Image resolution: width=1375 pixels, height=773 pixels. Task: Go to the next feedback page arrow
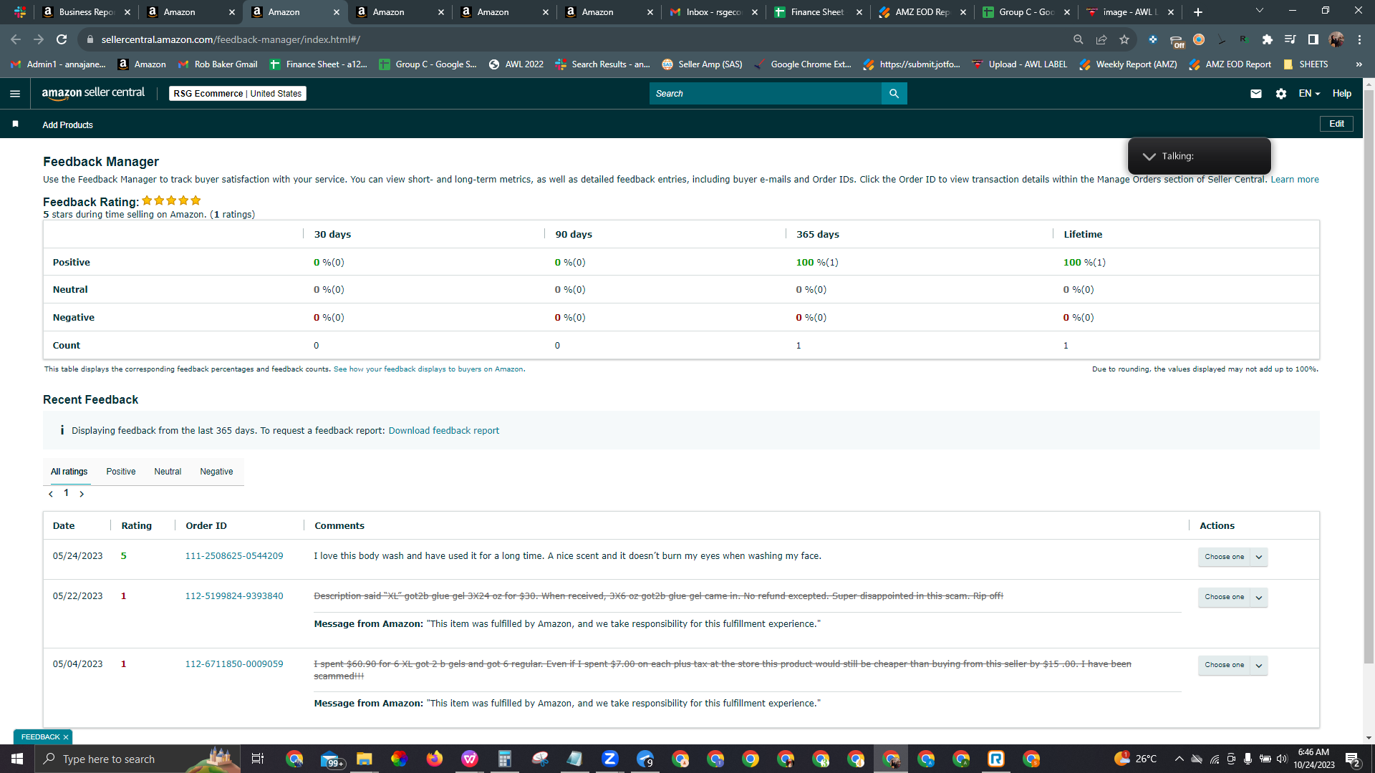(x=82, y=494)
